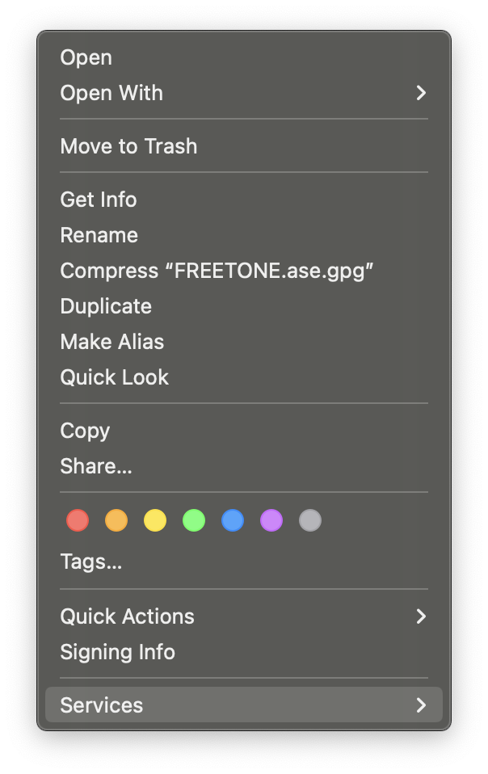Apply the gray tag color

(x=310, y=520)
